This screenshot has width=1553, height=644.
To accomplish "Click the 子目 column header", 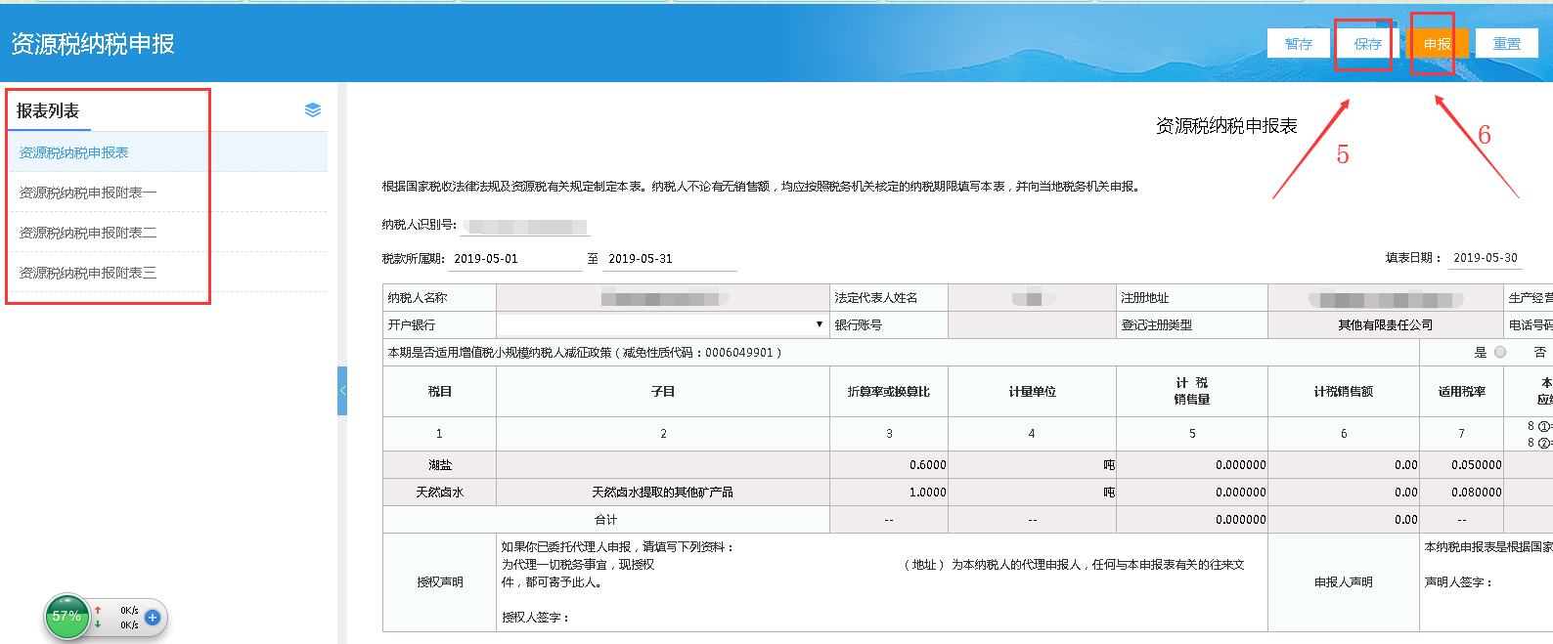I will pos(663,391).
